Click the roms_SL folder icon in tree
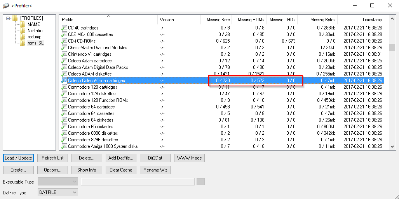 coord(23,43)
